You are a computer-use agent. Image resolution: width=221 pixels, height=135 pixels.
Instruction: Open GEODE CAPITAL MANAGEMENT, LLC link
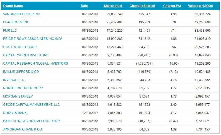31,105
